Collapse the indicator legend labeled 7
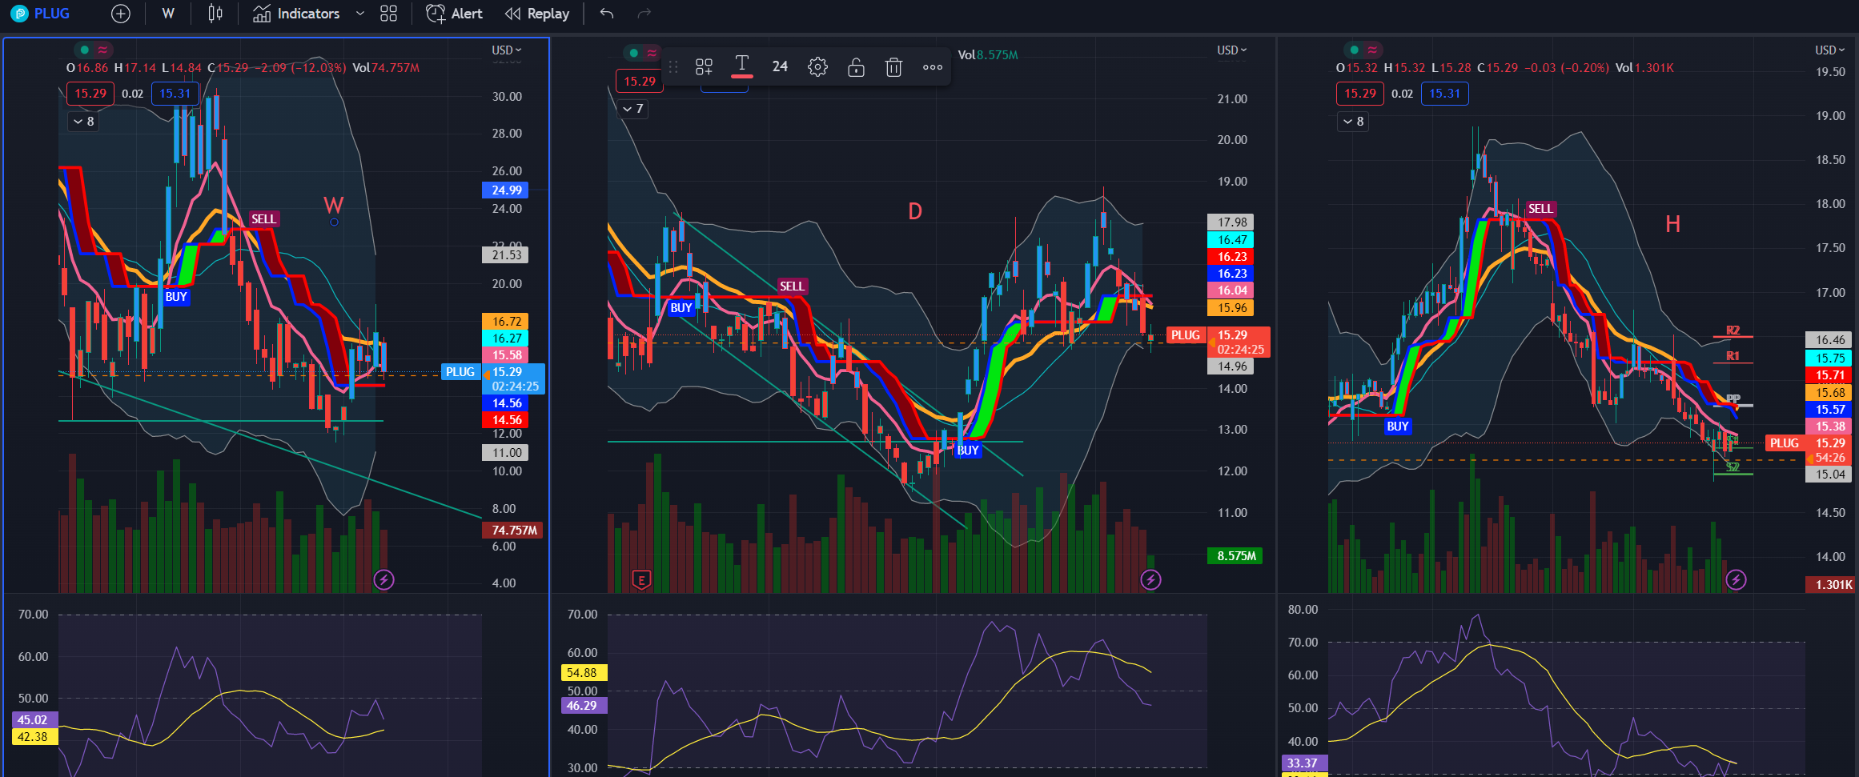The width and height of the screenshot is (1859, 777). tap(633, 109)
